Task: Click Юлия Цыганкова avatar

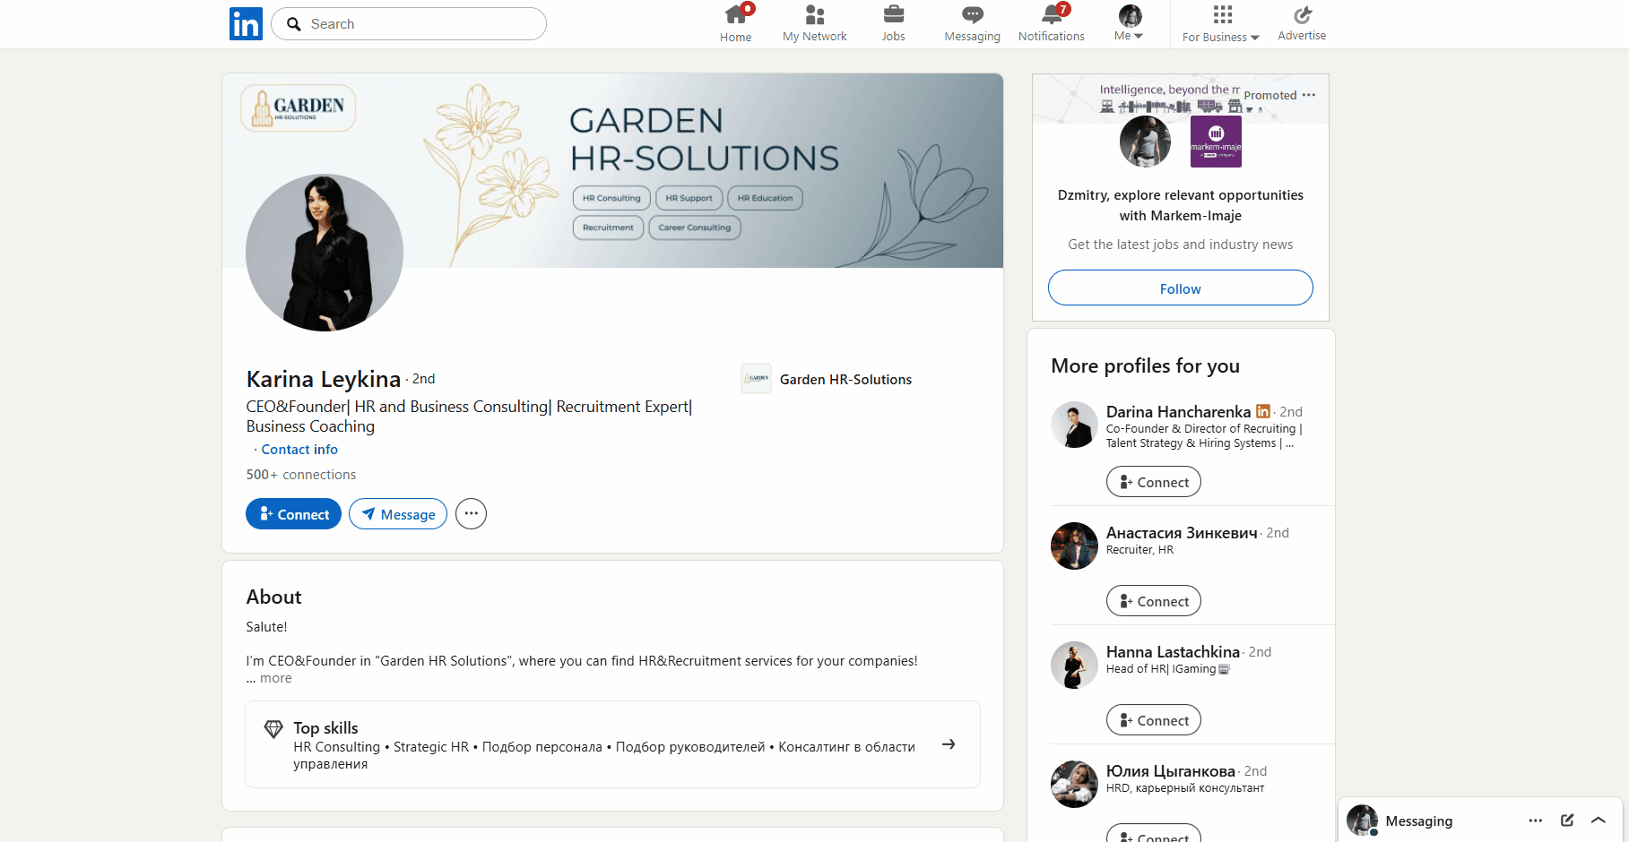Action: click(1074, 784)
